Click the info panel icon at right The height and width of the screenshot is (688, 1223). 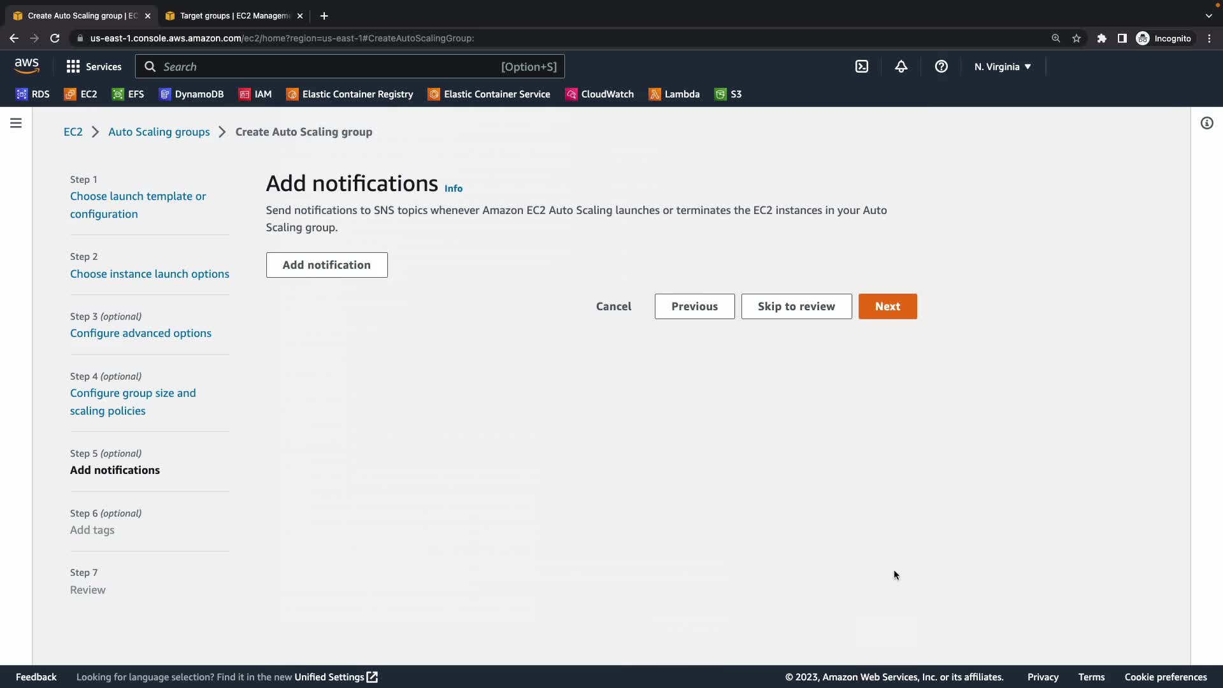(1206, 123)
